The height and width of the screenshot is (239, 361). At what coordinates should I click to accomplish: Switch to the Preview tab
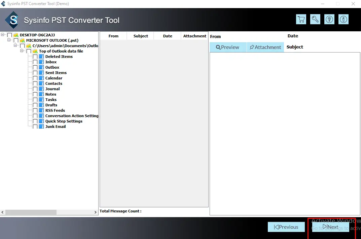click(228, 47)
